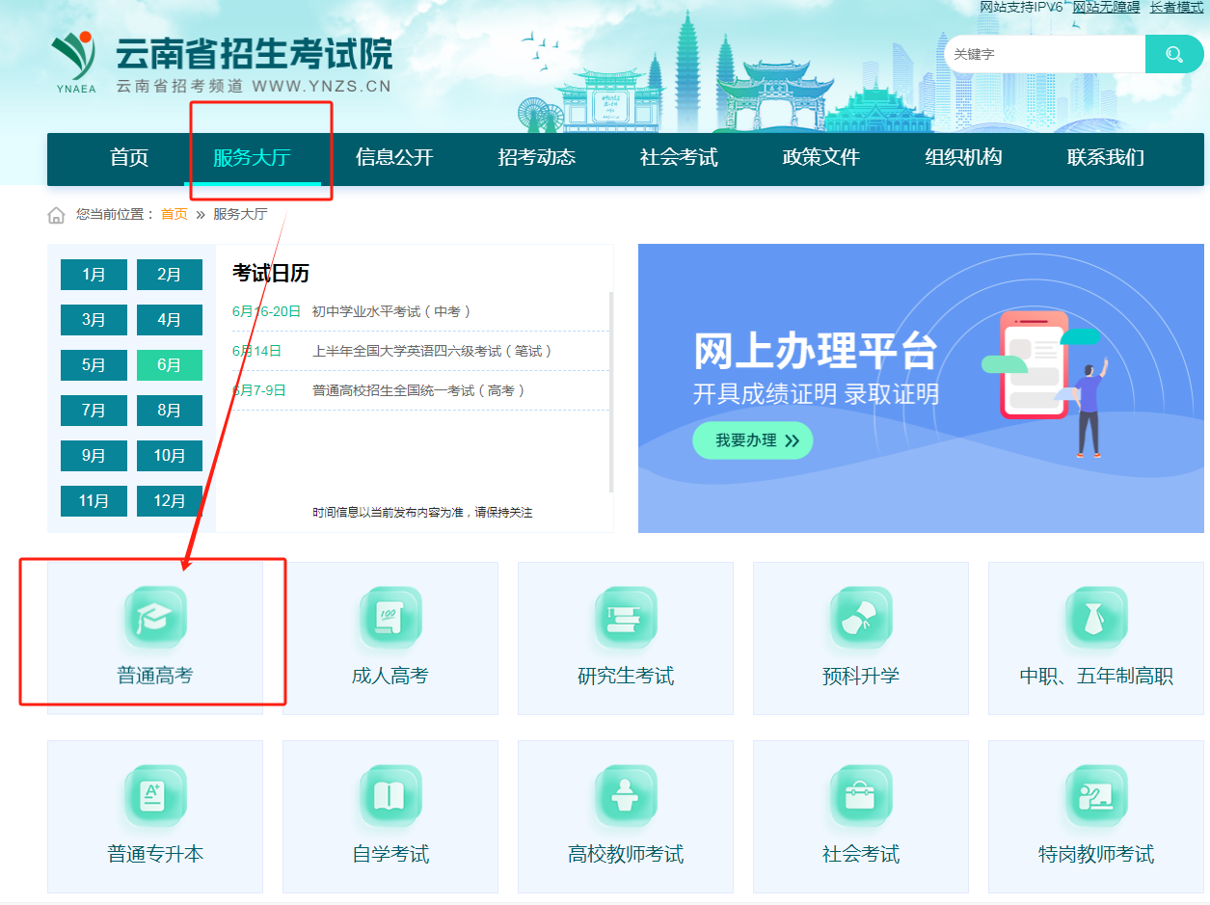Switch calendar to 7月

(x=94, y=411)
